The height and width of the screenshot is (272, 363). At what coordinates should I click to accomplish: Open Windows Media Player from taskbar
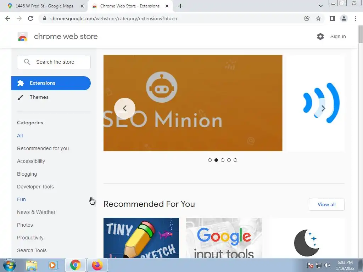[x=53, y=265]
